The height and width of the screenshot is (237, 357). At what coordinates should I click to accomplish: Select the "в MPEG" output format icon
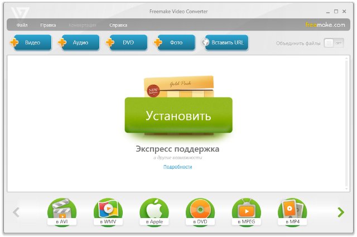coord(246,212)
